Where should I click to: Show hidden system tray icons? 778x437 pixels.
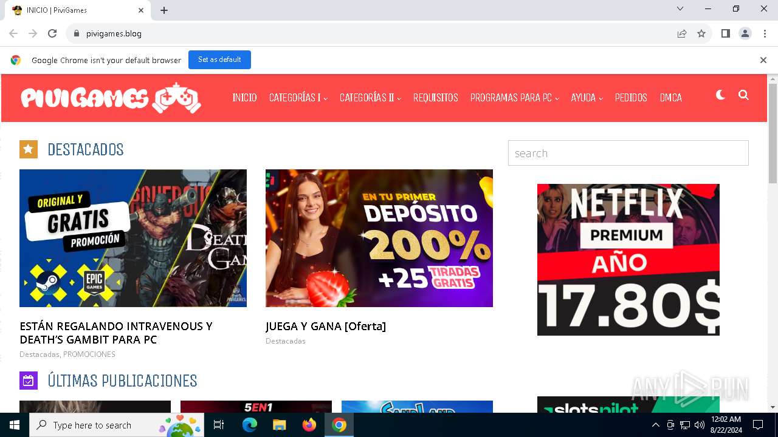(x=655, y=425)
